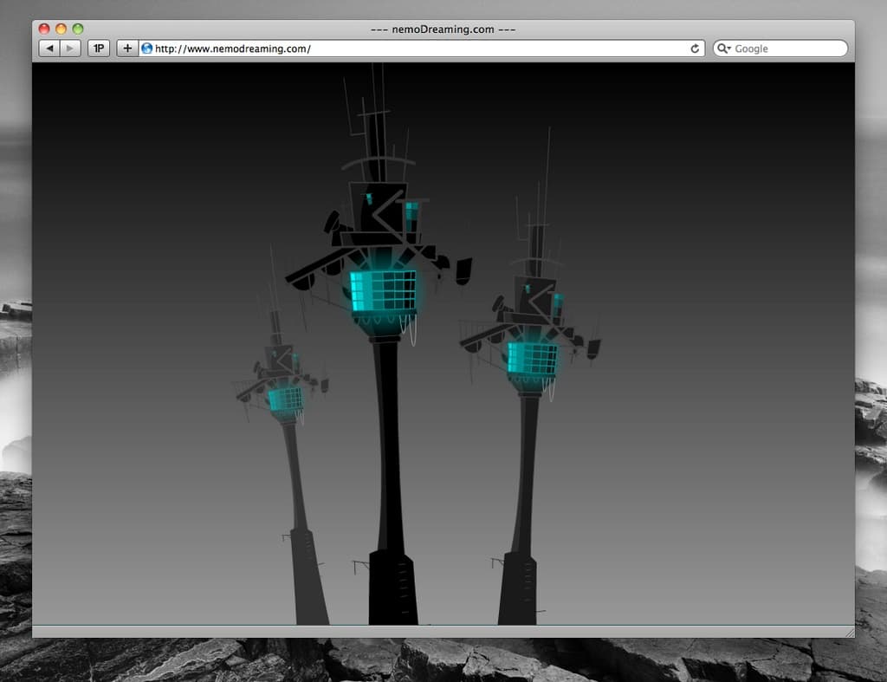Minimize the window with yellow button
Image resolution: width=887 pixels, height=682 pixels.
61,29
